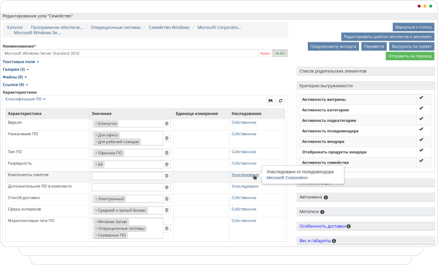The width and height of the screenshot is (438, 265).
Task: Remove the Для офиса tag
Action: 96,135
